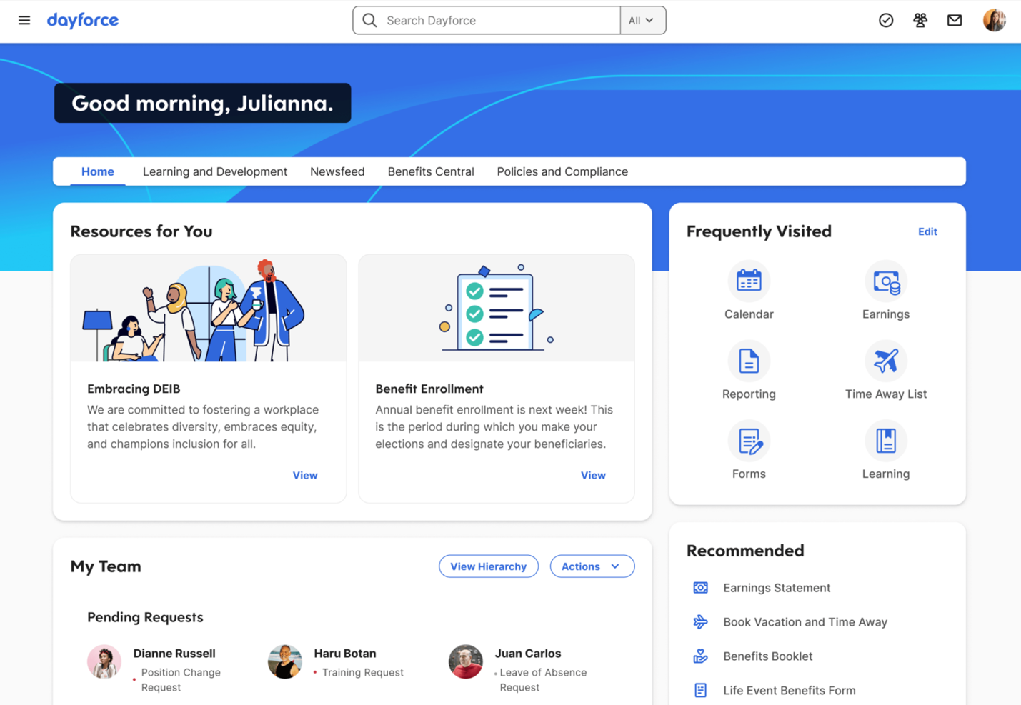Expand the All search filter dropdown
This screenshot has width=1021, height=705.
click(642, 21)
